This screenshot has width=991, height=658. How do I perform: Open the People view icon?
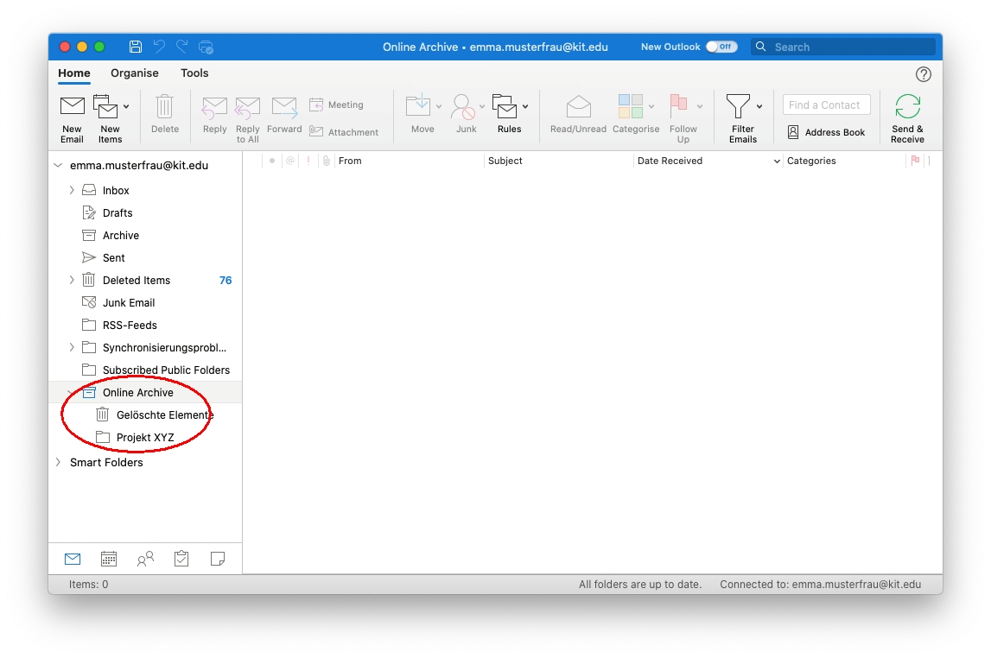coord(145,559)
